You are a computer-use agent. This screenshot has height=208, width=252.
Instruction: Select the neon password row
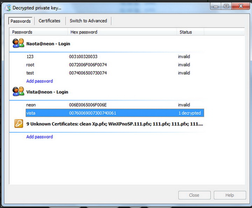[x=115, y=105]
